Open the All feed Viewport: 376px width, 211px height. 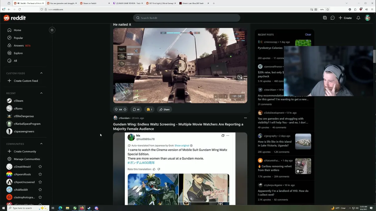15,61
